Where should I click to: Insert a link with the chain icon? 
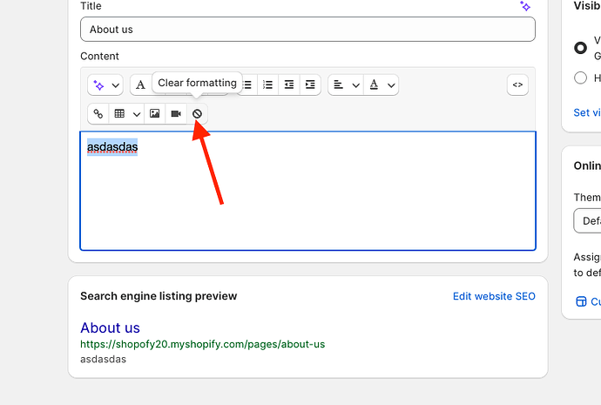point(98,114)
